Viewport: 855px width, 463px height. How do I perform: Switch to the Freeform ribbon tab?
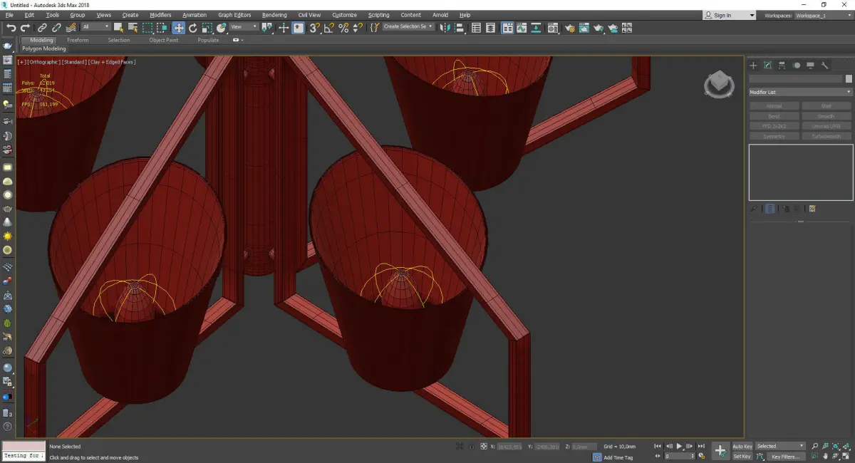pos(78,40)
